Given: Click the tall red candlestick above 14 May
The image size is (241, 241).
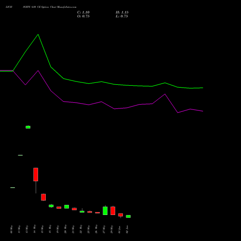Looking at the screenshot, I should pos(36,174).
